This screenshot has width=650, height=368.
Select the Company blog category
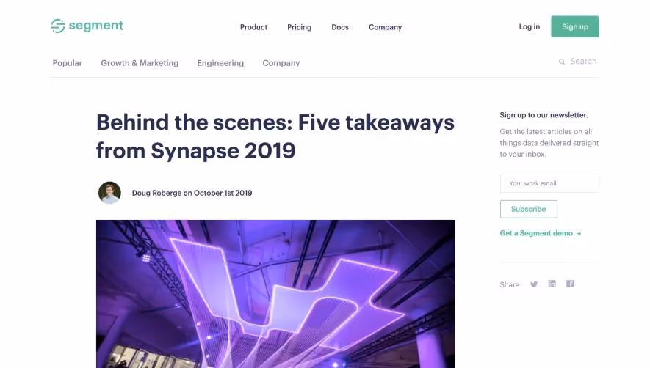281,63
